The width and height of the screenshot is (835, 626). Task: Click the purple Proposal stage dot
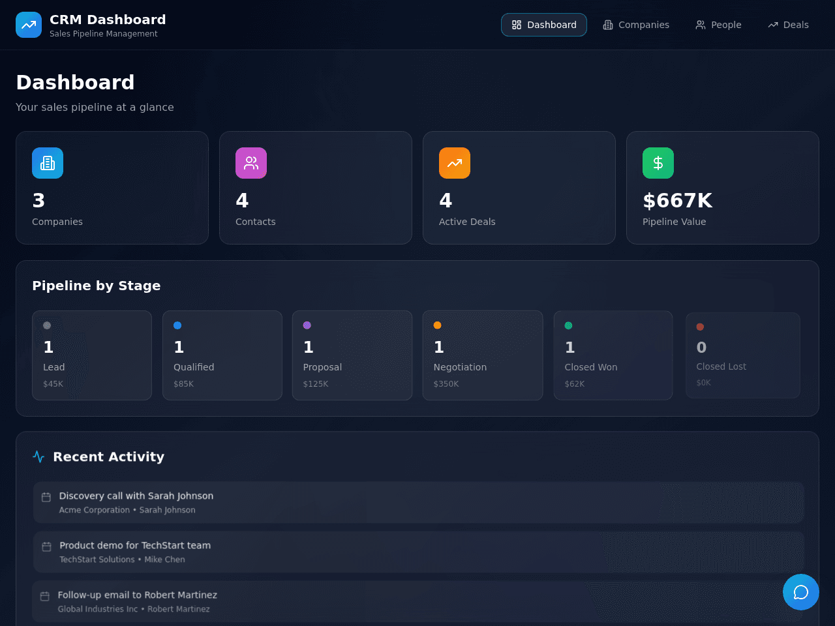tap(307, 325)
